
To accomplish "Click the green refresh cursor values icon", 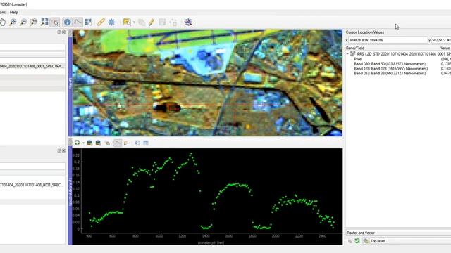I will pyautogui.click(x=357, y=241).
